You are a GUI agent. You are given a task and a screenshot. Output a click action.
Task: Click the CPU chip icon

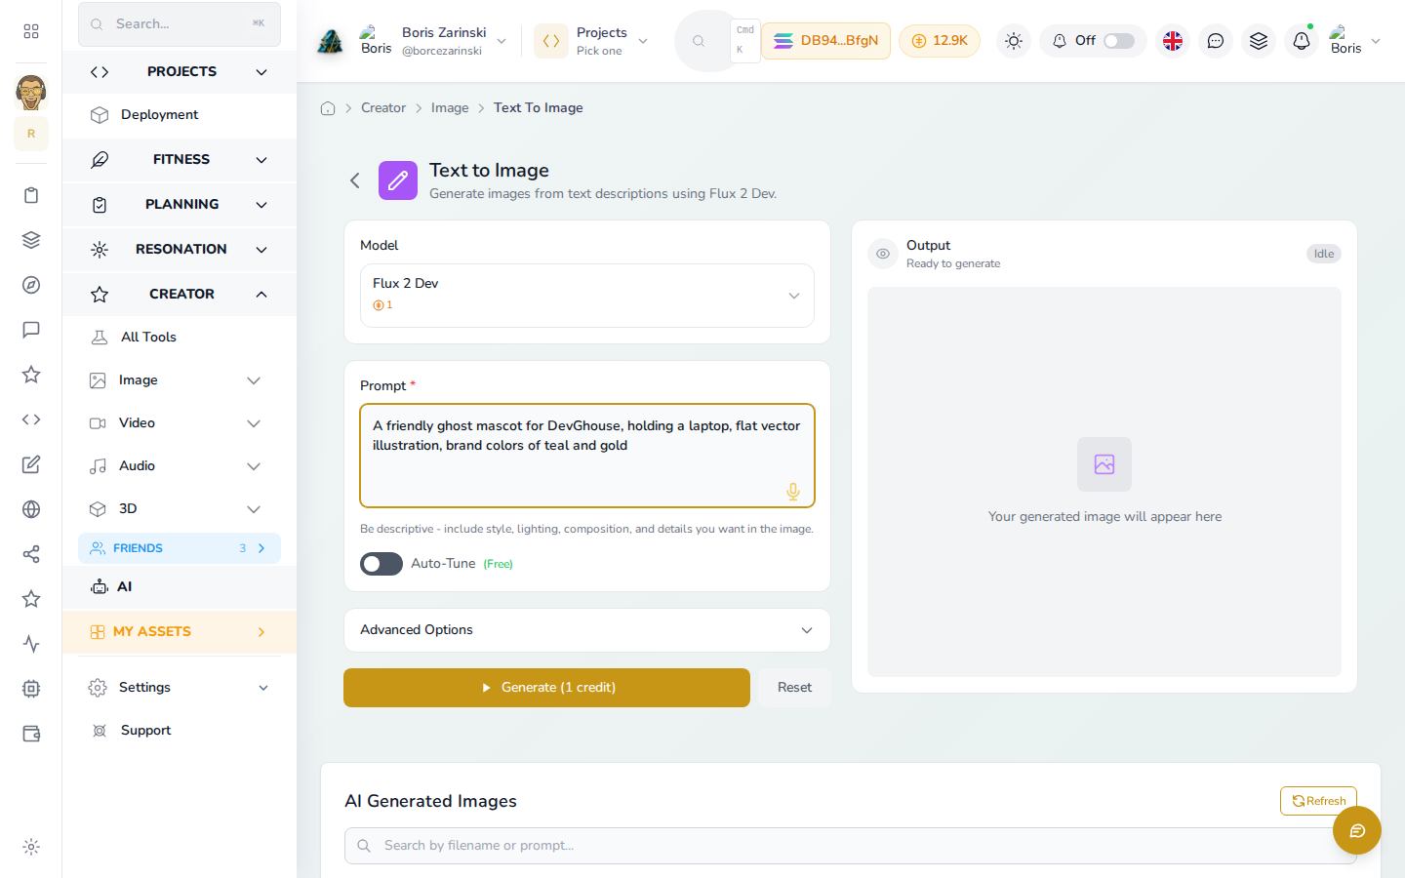point(31,689)
